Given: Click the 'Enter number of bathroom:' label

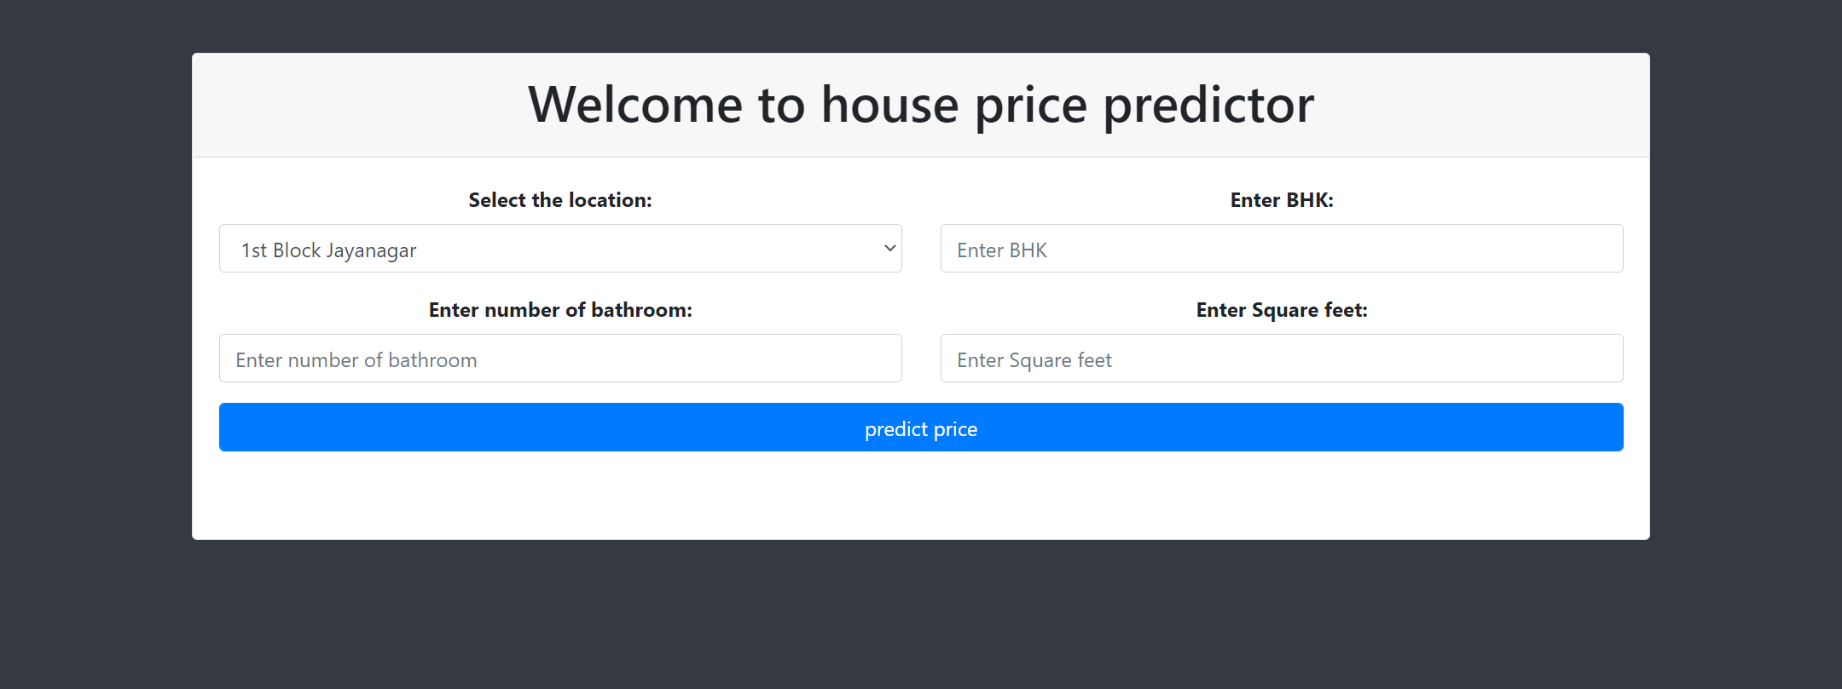Looking at the screenshot, I should pos(560,309).
